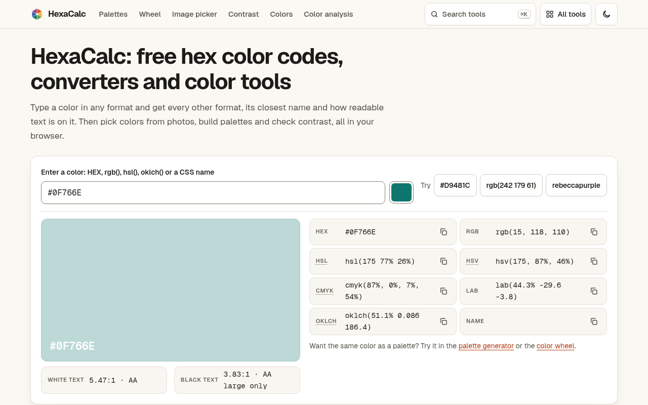Image resolution: width=648 pixels, height=405 pixels.
Task: Copy the HSV value
Action: coord(594,261)
